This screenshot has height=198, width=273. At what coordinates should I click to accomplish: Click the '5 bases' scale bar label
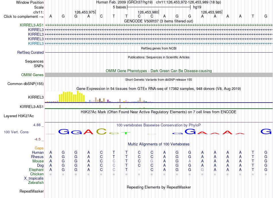(x=119, y=7)
